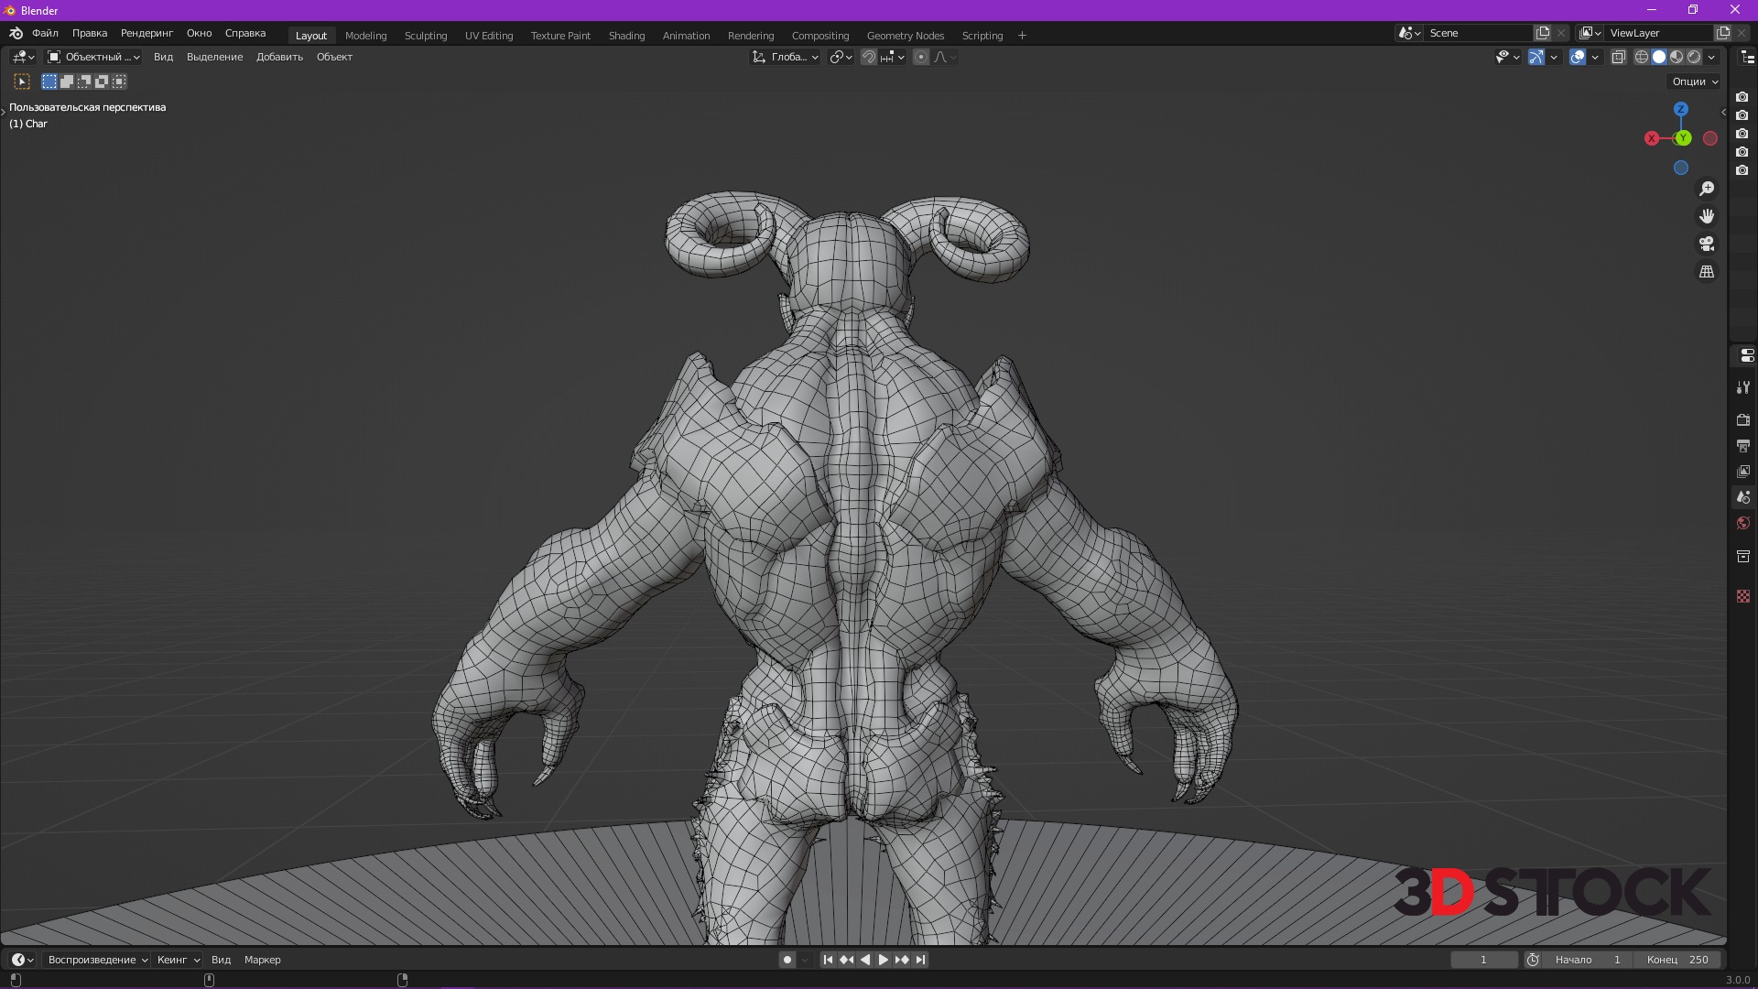The width and height of the screenshot is (1758, 989).
Task: Open the Рендеринг menu
Action: (146, 33)
